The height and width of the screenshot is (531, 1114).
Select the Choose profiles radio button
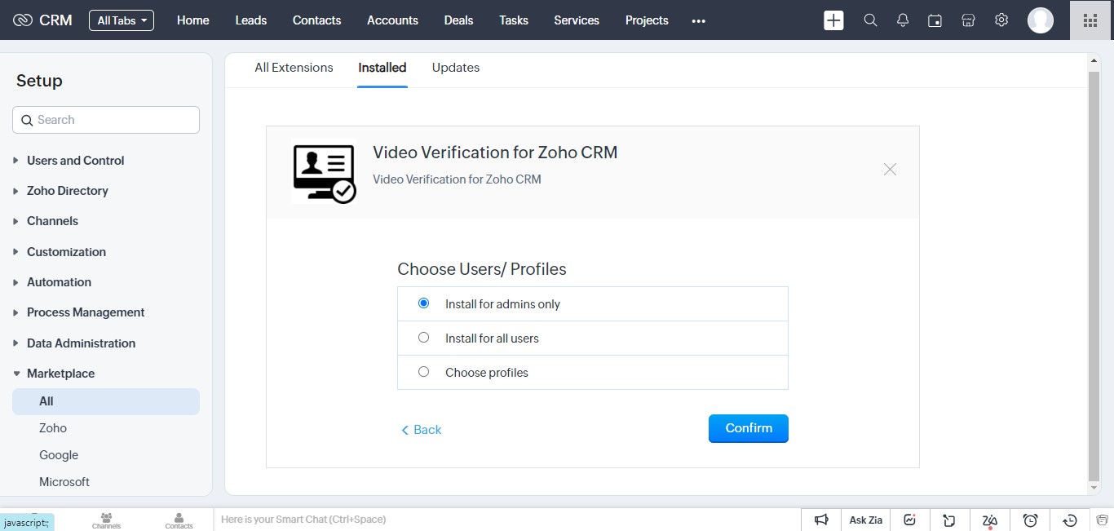[423, 372]
